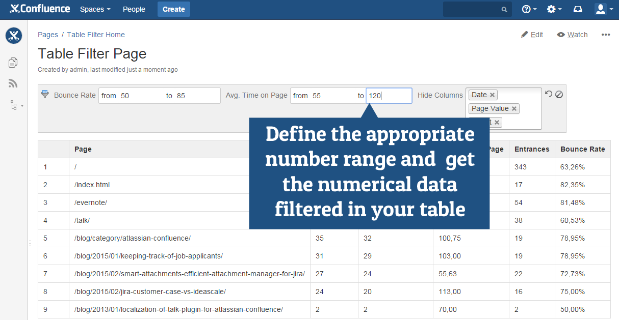Image resolution: width=619 pixels, height=320 pixels.
Task: Click the keeping-track-of-job-applicants row cell
Action: [x=189, y=256]
